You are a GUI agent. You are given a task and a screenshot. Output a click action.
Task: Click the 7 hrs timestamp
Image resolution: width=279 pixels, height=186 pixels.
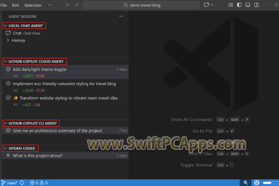coord(123,131)
